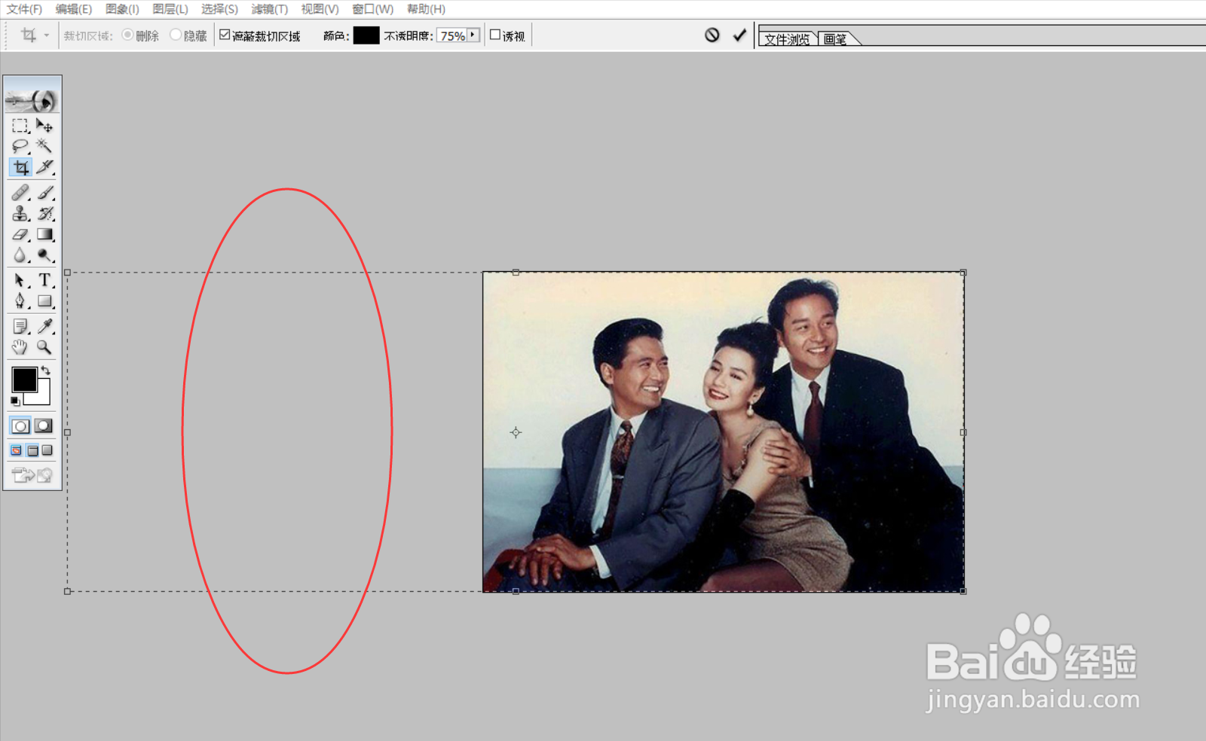
Task: Open the Window (窗口) menu
Action: coord(372,9)
